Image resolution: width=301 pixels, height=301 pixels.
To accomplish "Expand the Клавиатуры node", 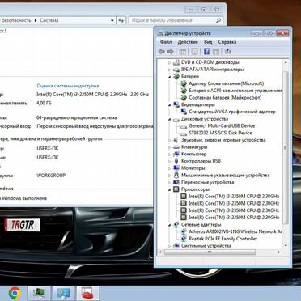I will click(170, 147).
